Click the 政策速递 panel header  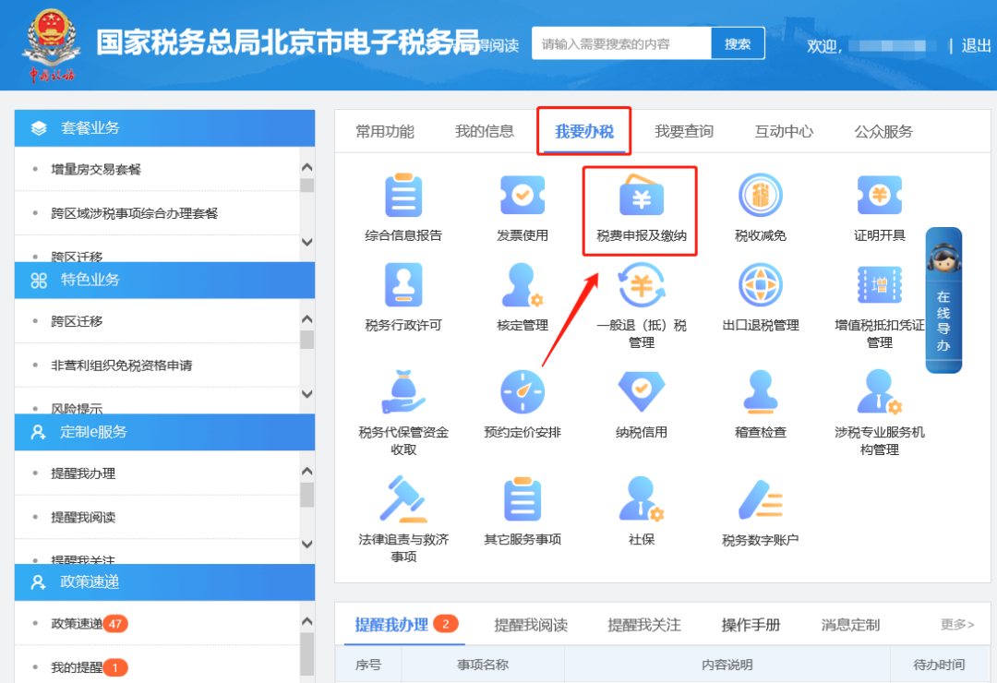(164, 581)
